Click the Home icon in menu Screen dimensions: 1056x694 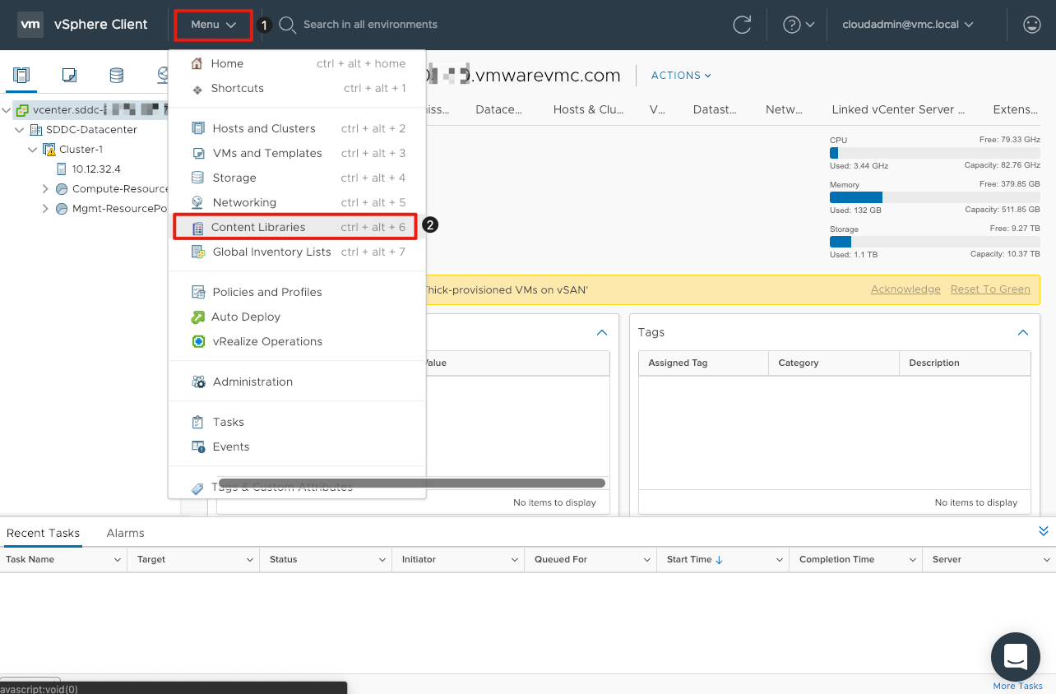coord(197,63)
